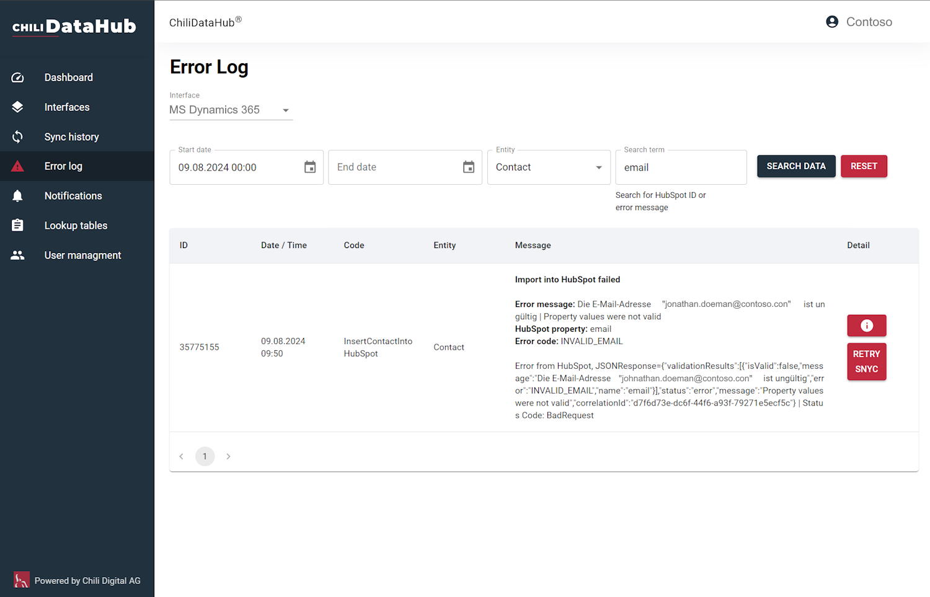Click the HubSpot property: email line
930x597 pixels.
point(563,329)
